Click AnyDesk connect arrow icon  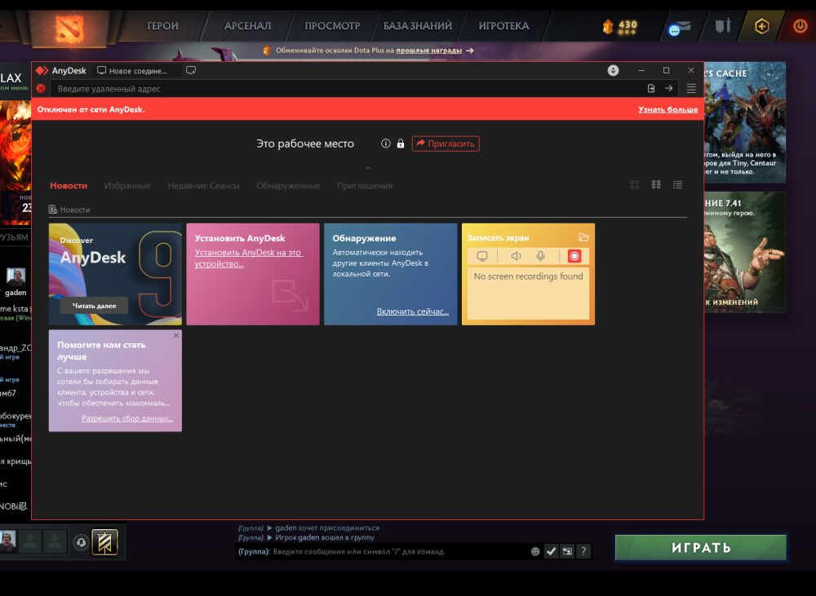pyautogui.click(x=669, y=88)
